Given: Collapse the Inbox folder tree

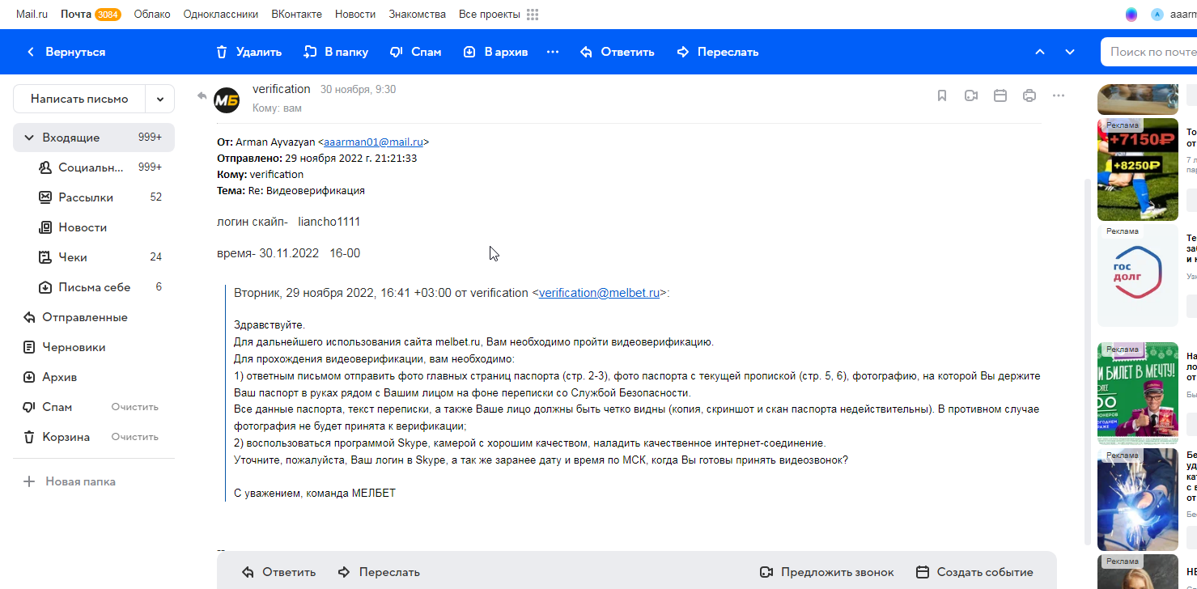Looking at the screenshot, I should point(29,138).
